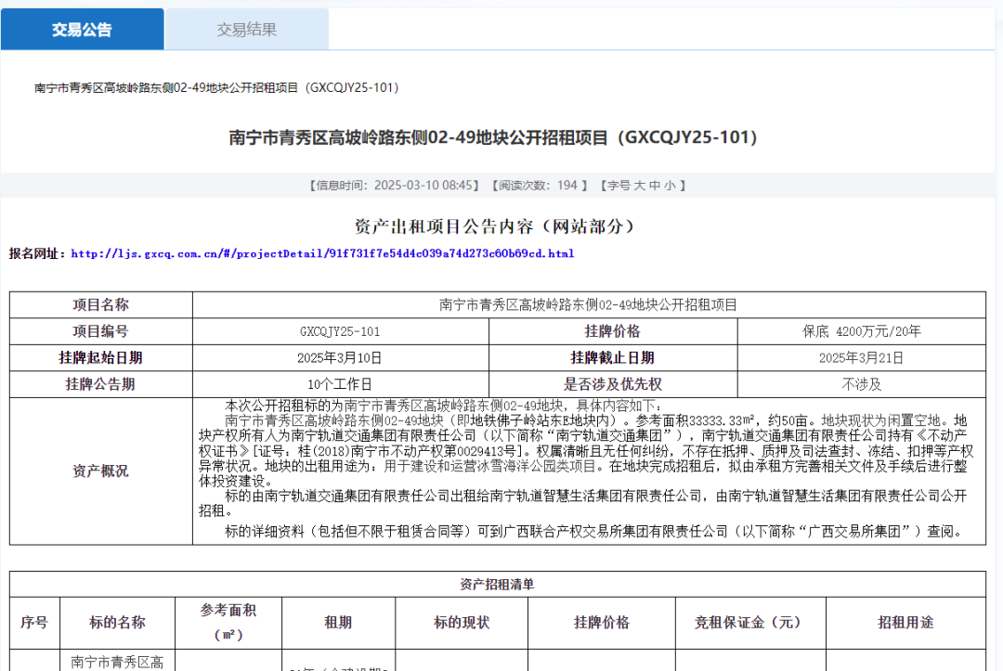Click the 不涉及 value cell
This screenshot has width=1003, height=671.
pos(862,384)
